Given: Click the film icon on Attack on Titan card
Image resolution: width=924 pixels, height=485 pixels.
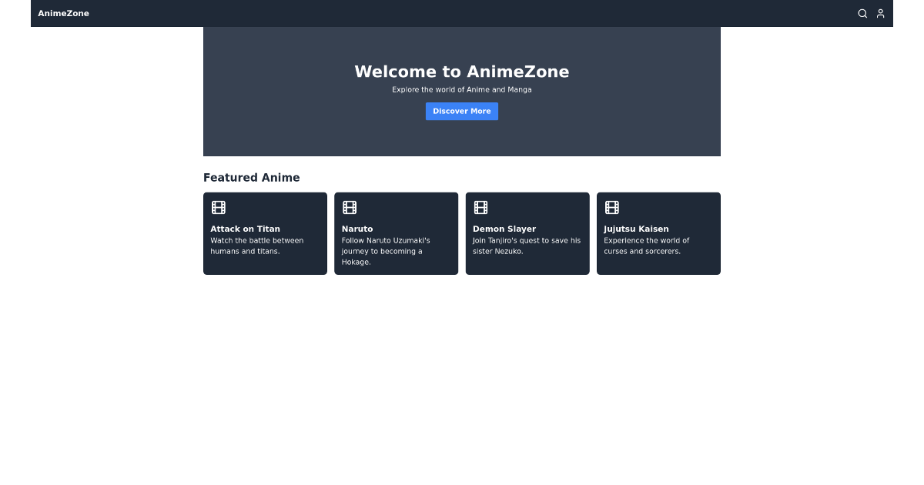Looking at the screenshot, I should click(218, 207).
